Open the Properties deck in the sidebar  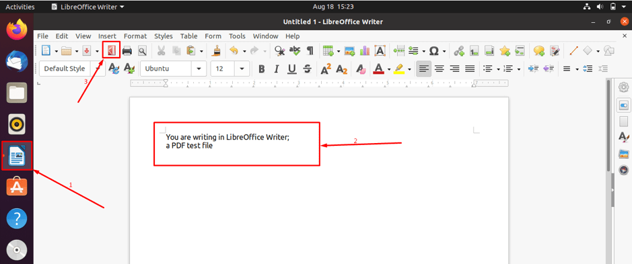[x=623, y=105]
